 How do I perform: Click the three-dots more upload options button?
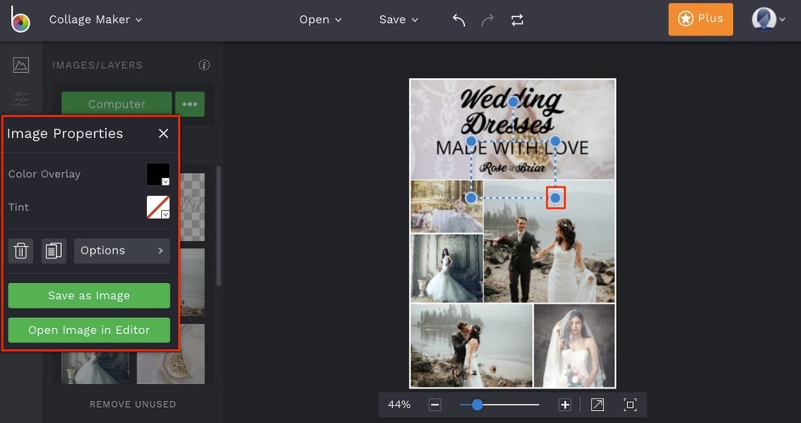point(190,104)
